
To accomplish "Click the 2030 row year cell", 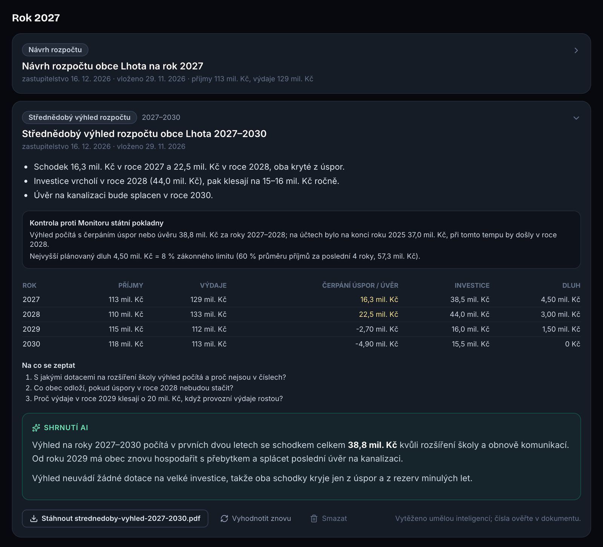I will pyautogui.click(x=31, y=344).
